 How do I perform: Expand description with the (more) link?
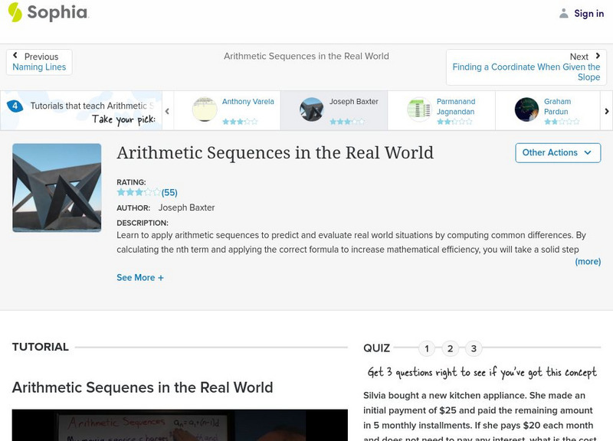pyautogui.click(x=588, y=262)
